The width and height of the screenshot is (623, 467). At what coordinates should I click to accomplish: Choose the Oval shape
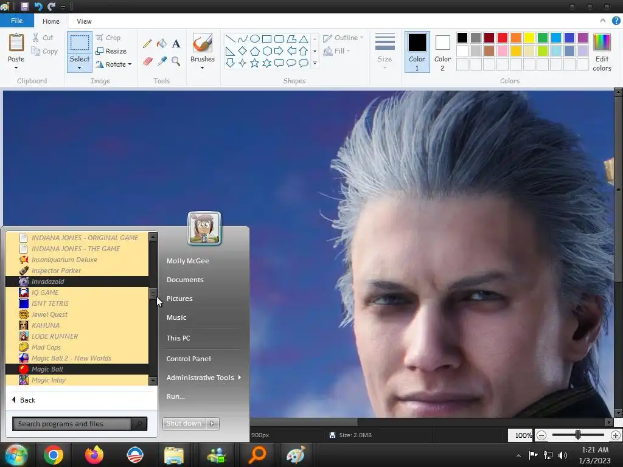click(255, 38)
